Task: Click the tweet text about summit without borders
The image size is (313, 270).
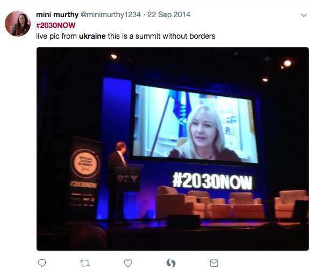Action: point(126,36)
